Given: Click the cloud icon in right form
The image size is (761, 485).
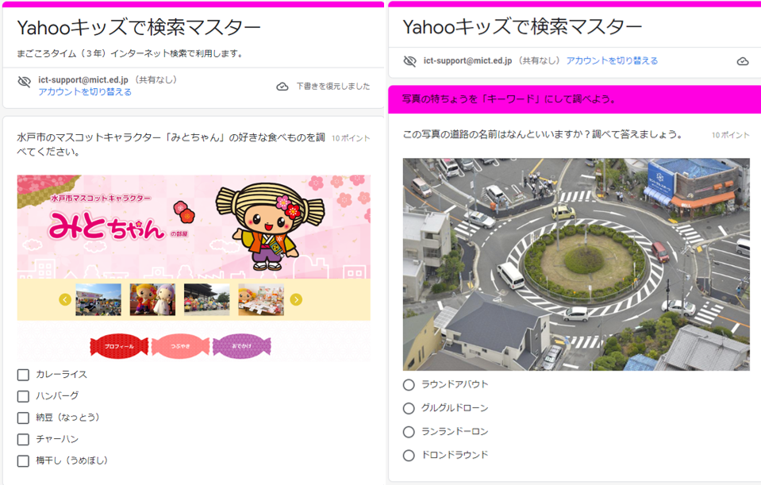Looking at the screenshot, I should click(x=743, y=61).
